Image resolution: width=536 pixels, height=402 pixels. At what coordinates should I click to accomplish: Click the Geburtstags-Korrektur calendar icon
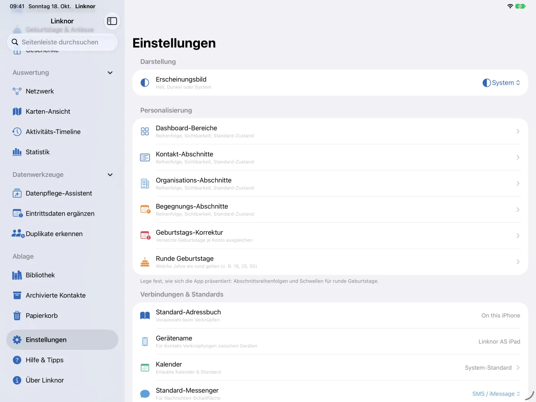[145, 236]
